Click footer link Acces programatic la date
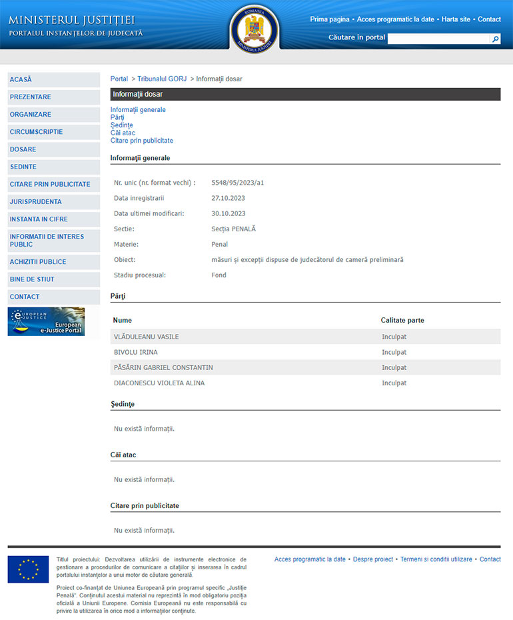The height and width of the screenshot is (620, 513). point(310,559)
